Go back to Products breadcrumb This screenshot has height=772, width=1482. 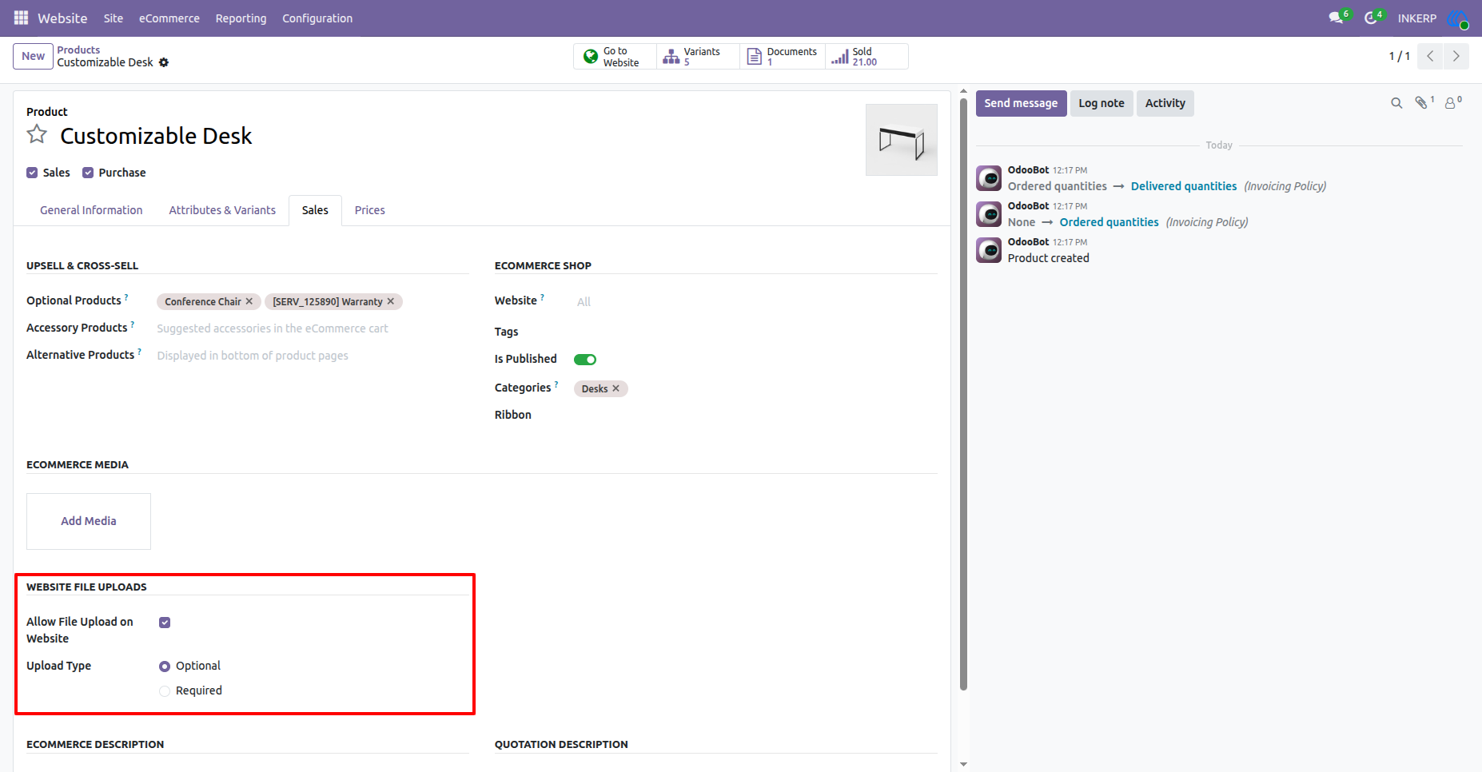pos(78,50)
